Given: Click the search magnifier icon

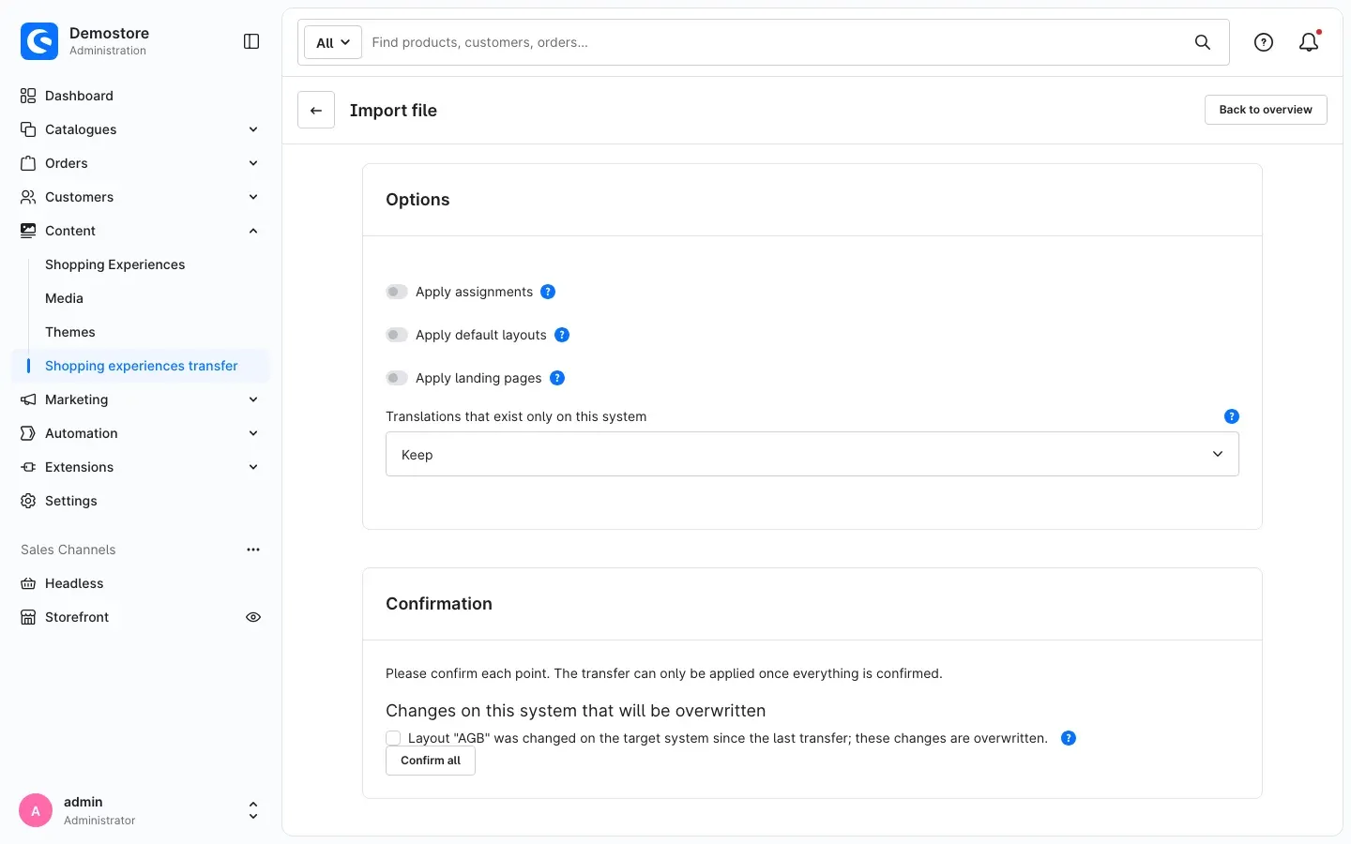Looking at the screenshot, I should (x=1203, y=42).
